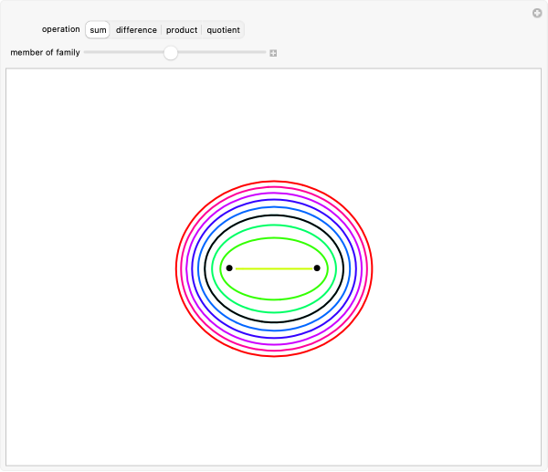Click the magenta ellipse curve
Image resolution: width=548 pixels, height=472 pixels.
[274, 188]
